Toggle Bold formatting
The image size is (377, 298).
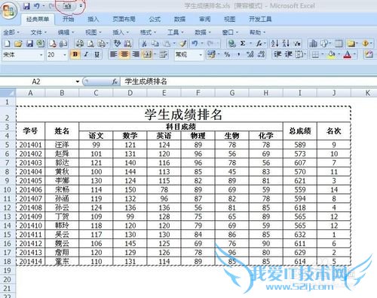75,54
